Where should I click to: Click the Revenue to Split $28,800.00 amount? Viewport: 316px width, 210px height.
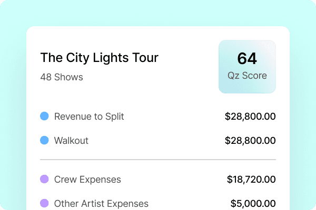click(x=250, y=117)
